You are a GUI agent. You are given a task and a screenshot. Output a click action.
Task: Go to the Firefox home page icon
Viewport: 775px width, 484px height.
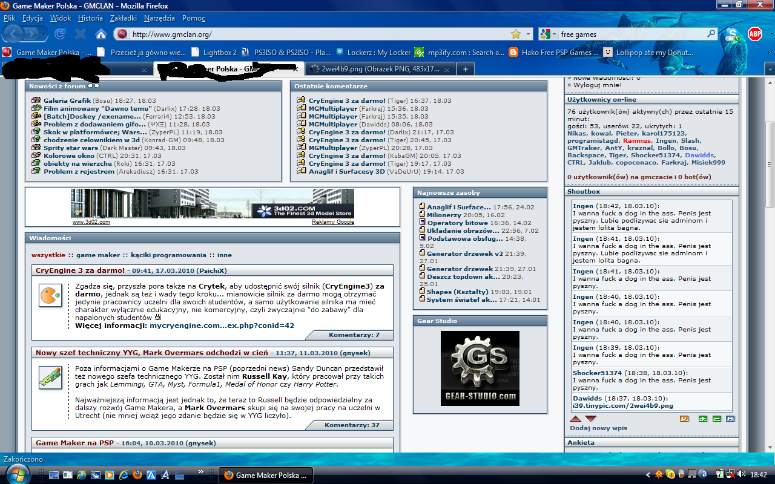pyautogui.click(x=101, y=34)
